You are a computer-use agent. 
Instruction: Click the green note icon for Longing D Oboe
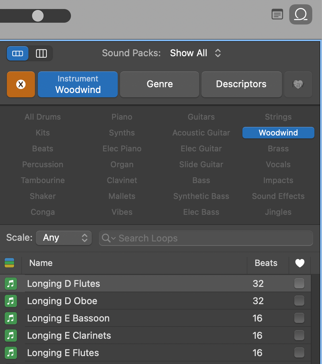11,301
